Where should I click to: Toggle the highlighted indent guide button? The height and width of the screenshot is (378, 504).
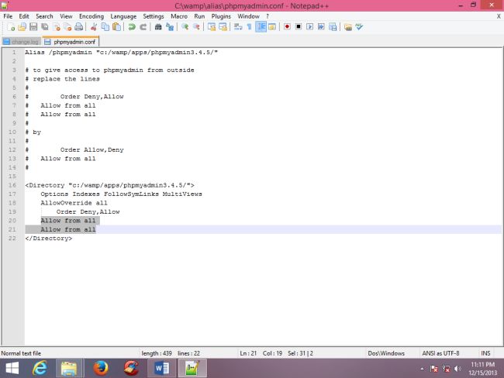tap(261, 27)
